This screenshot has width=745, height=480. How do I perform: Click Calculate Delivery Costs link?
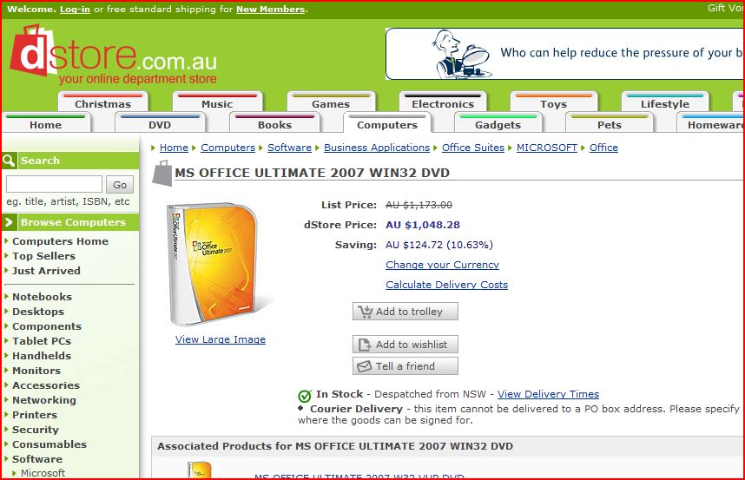pyautogui.click(x=446, y=285)
